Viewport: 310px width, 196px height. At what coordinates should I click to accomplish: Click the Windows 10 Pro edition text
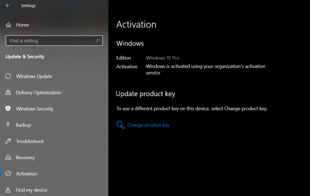pyautogui.click(x=163, y=58)
